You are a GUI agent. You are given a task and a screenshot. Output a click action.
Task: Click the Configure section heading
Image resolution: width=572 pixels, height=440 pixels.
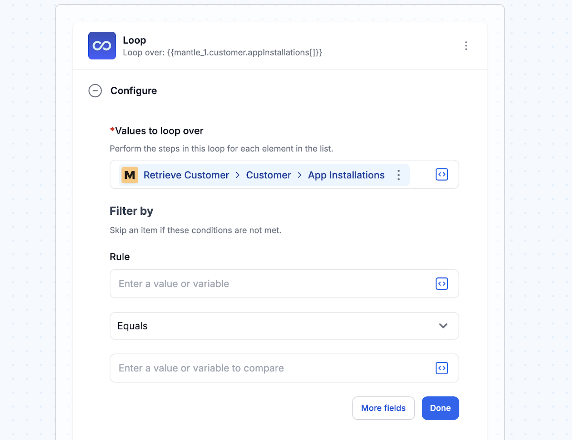133,91
